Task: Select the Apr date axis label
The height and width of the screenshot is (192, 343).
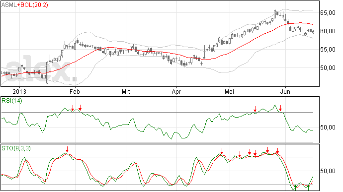Action: [176, 91]
